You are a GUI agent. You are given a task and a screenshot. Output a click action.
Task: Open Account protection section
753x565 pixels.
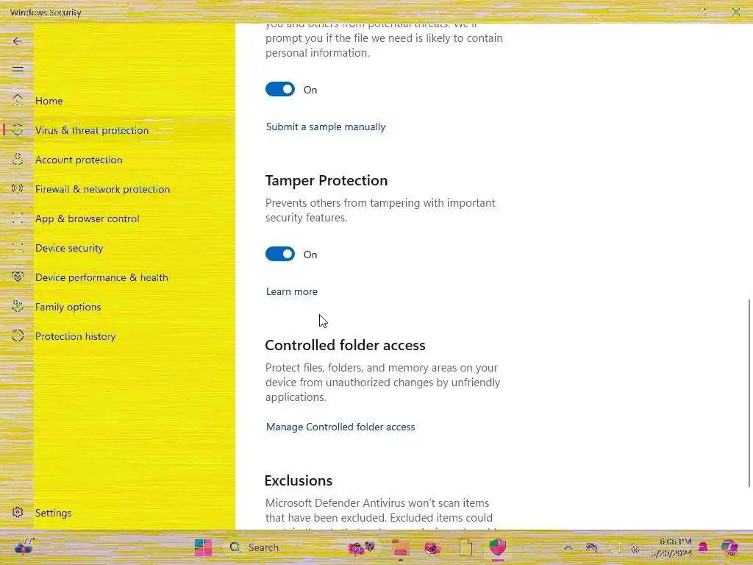[x=79, y=160]
